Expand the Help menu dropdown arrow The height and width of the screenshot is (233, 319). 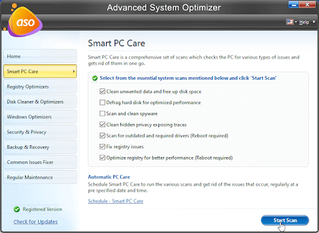click(x=314, y=22)
